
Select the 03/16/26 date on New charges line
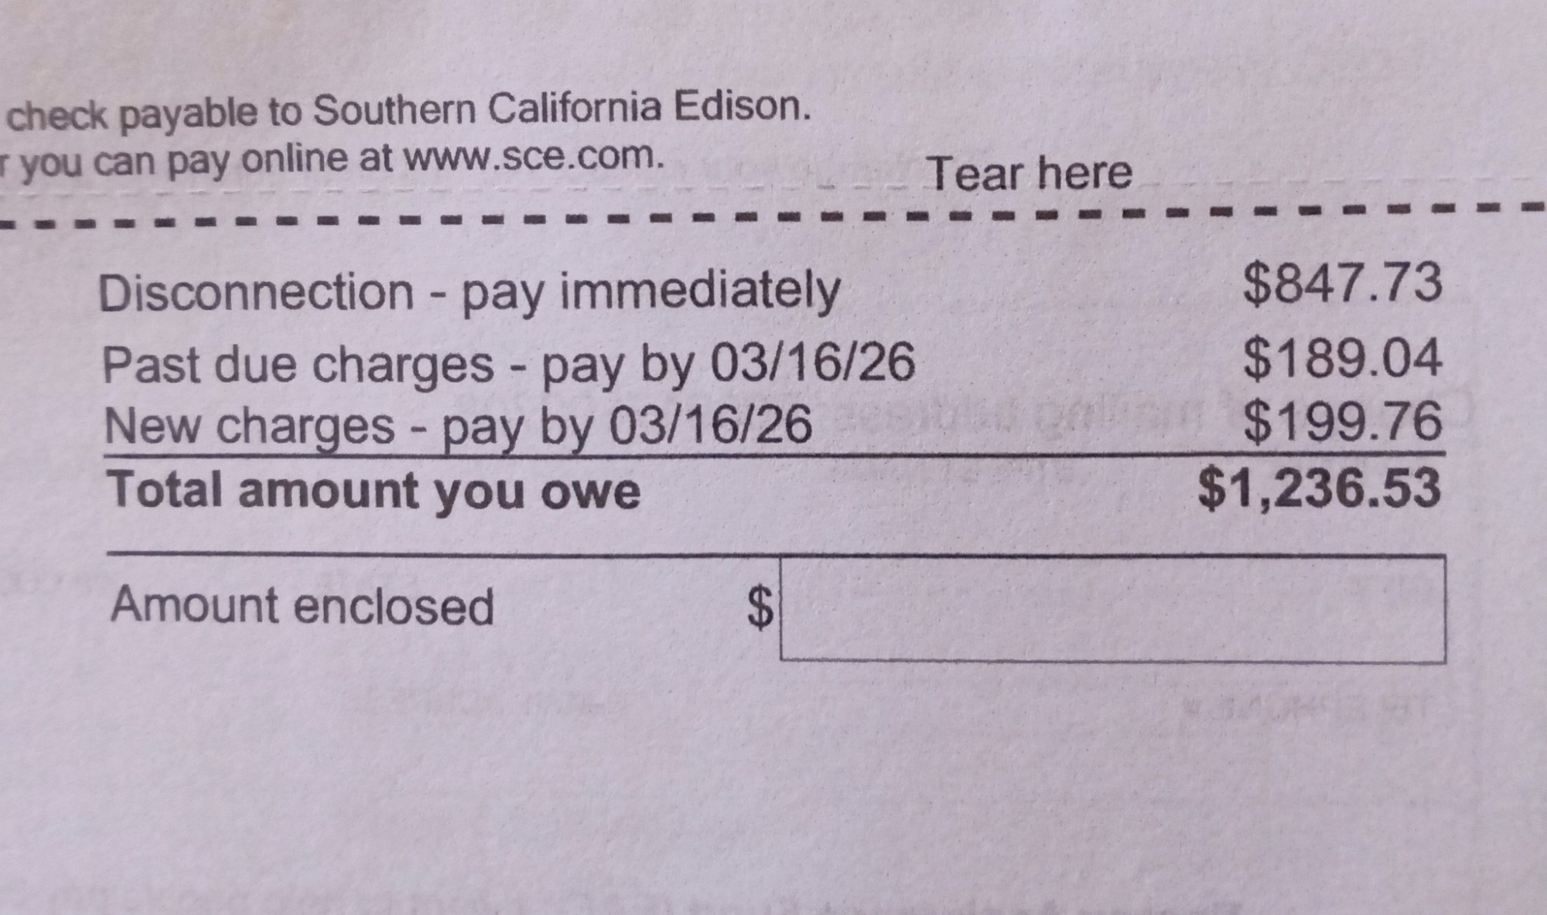711,425
